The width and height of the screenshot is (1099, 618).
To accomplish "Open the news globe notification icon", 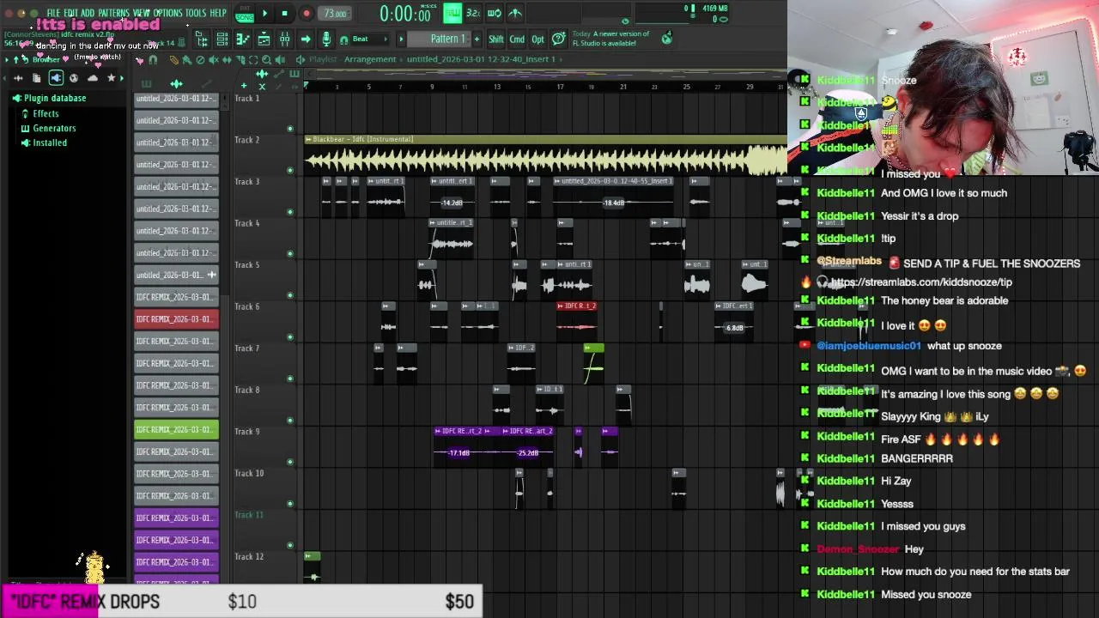I will [x=666, y=39].
